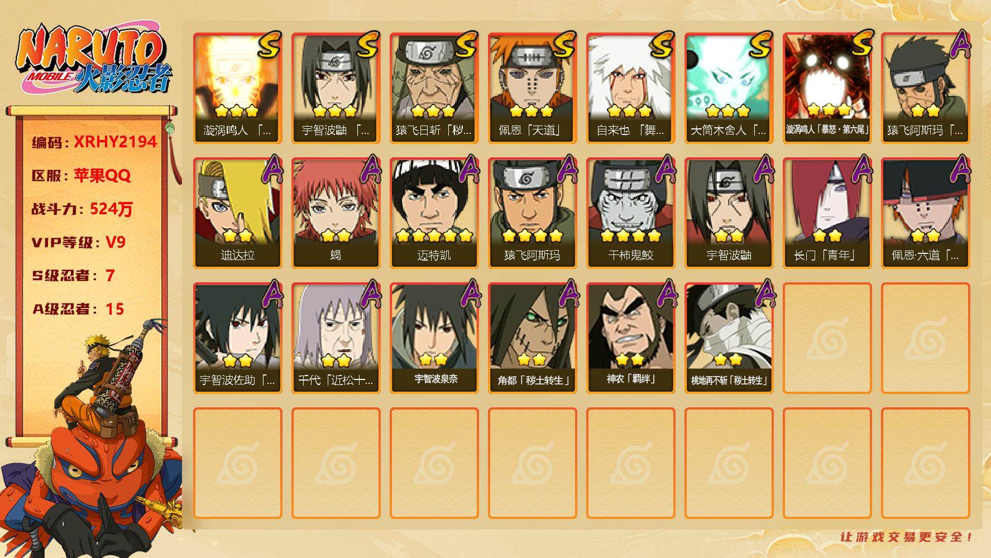Viewport: 991px width, 558px height.
Task: Select the 干柿鬼鲛 ninja card
Action: [x=630, y=213]
